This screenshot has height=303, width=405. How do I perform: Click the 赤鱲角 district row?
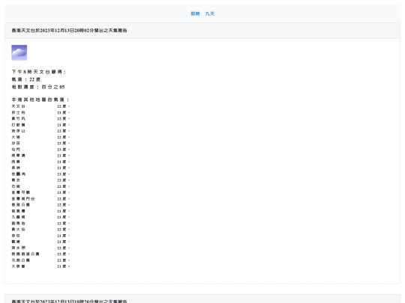40,174
